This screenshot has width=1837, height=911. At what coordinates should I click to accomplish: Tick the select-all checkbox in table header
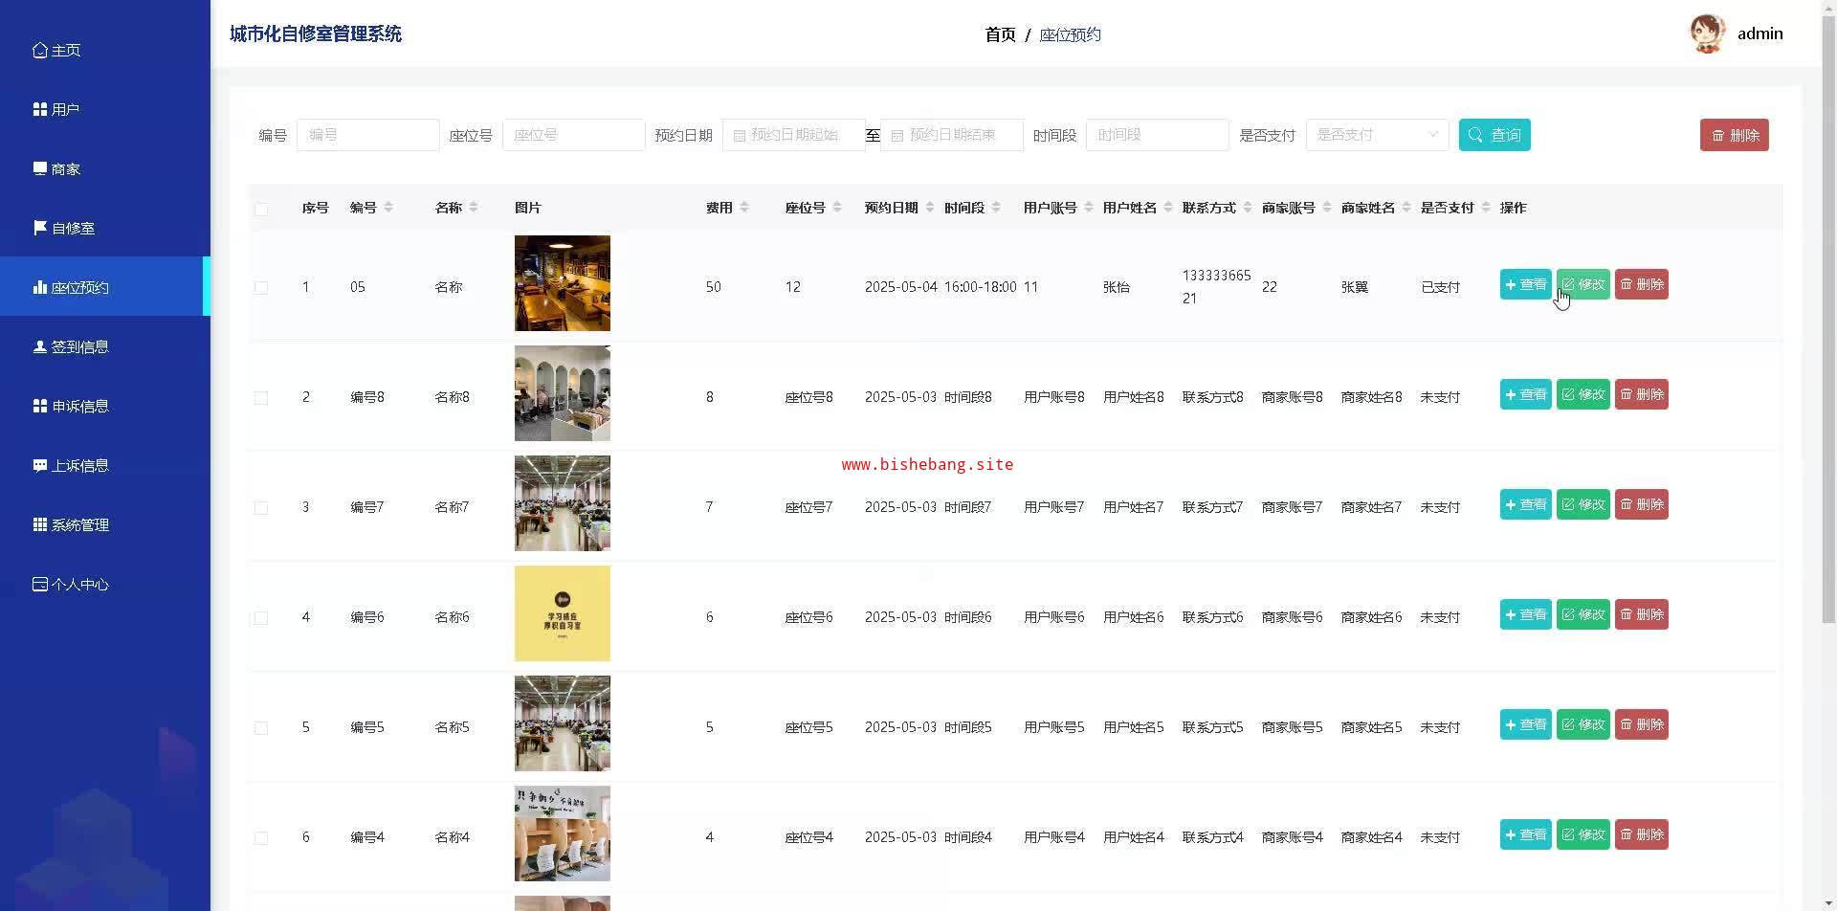click(261, 209)
